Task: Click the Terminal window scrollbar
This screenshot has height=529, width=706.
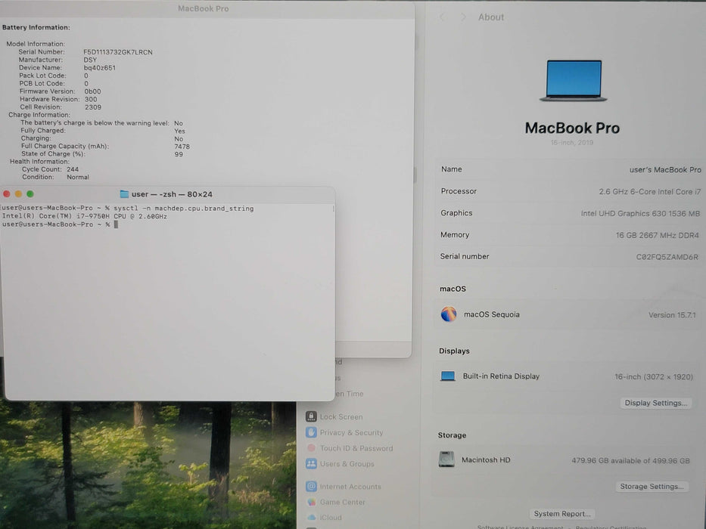Action: pyautogui.click(x=333, y=209)
